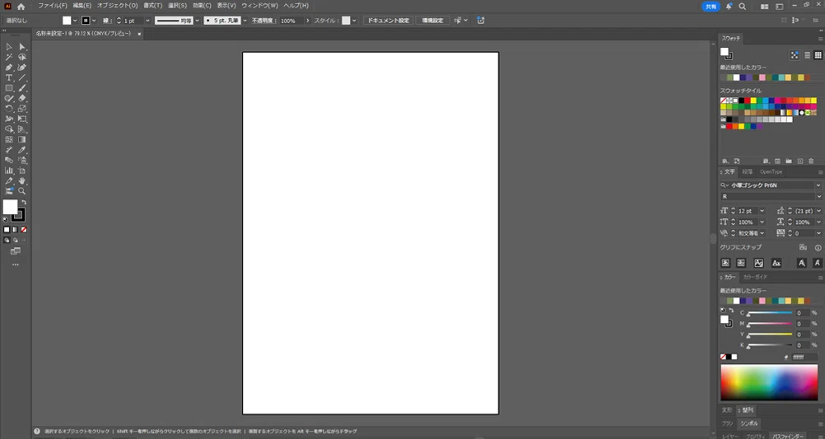
Task: Select the Direct Selection tool
Action: point(22,47)
